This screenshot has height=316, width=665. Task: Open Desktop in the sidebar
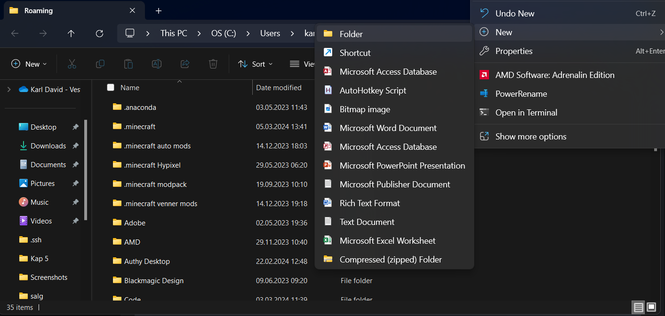tap(43, 127)
